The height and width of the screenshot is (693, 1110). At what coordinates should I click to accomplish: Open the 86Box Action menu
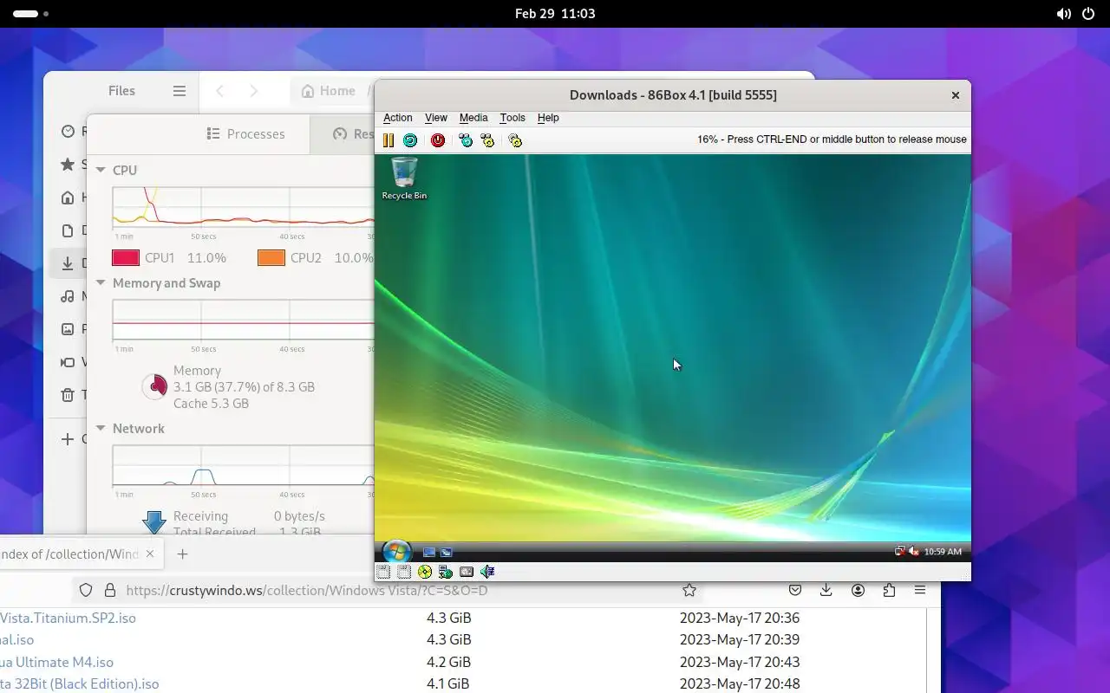coord(398,118)
